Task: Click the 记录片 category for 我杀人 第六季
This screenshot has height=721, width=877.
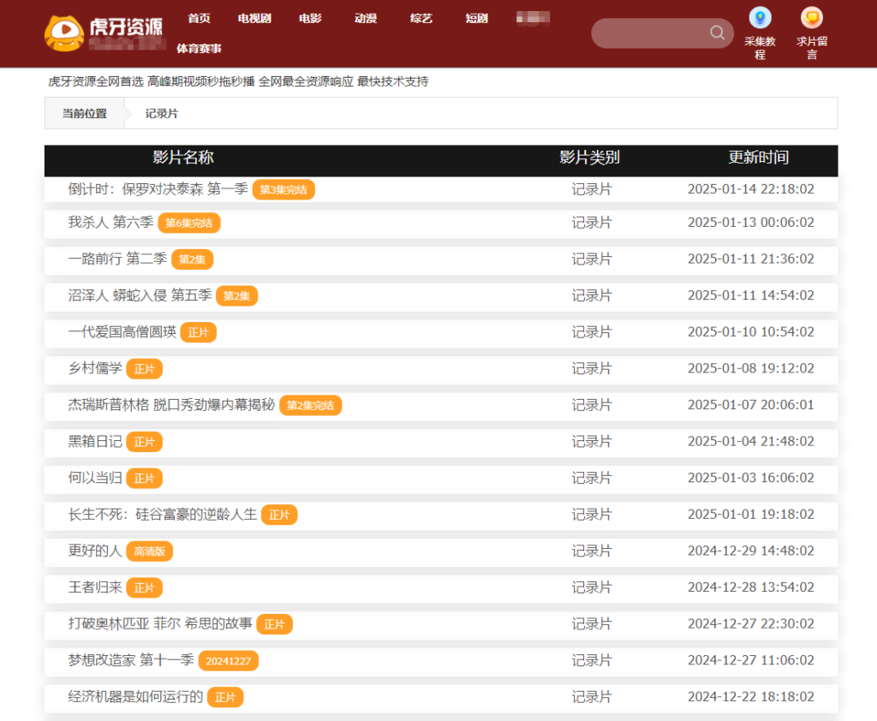Action: point(592,223)
